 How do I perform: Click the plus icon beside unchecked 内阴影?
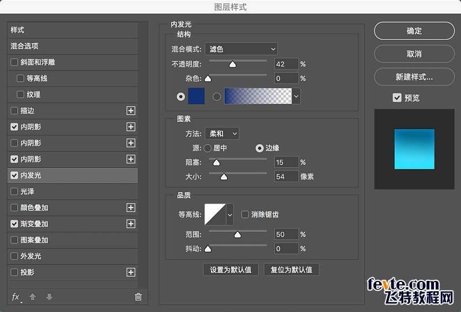pyautogui.click(x=131, y=143)
